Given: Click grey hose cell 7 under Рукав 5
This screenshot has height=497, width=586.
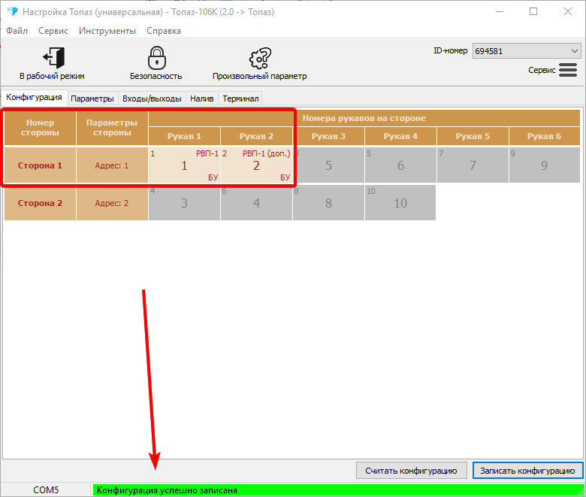Looking at the screenshot, I should pyautogui.click(x=473, y=165).
